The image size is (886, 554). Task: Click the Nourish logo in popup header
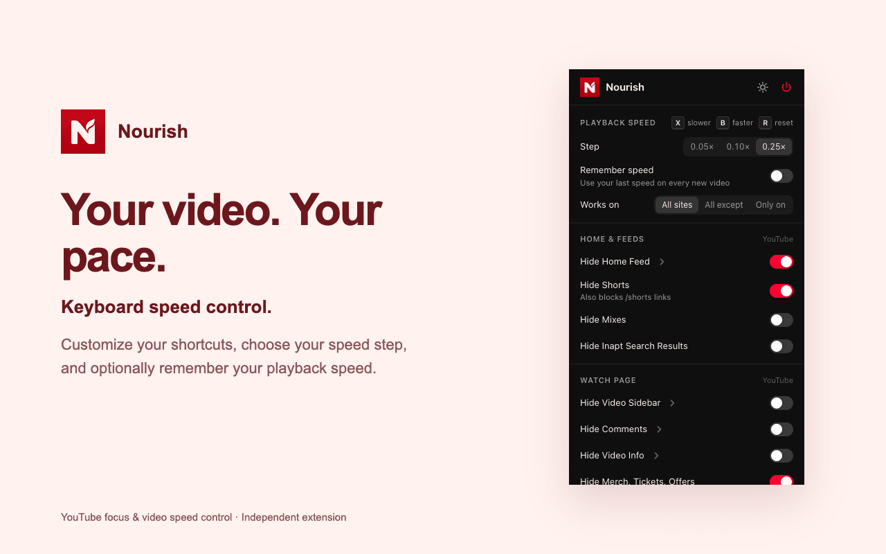pos(590,87)
